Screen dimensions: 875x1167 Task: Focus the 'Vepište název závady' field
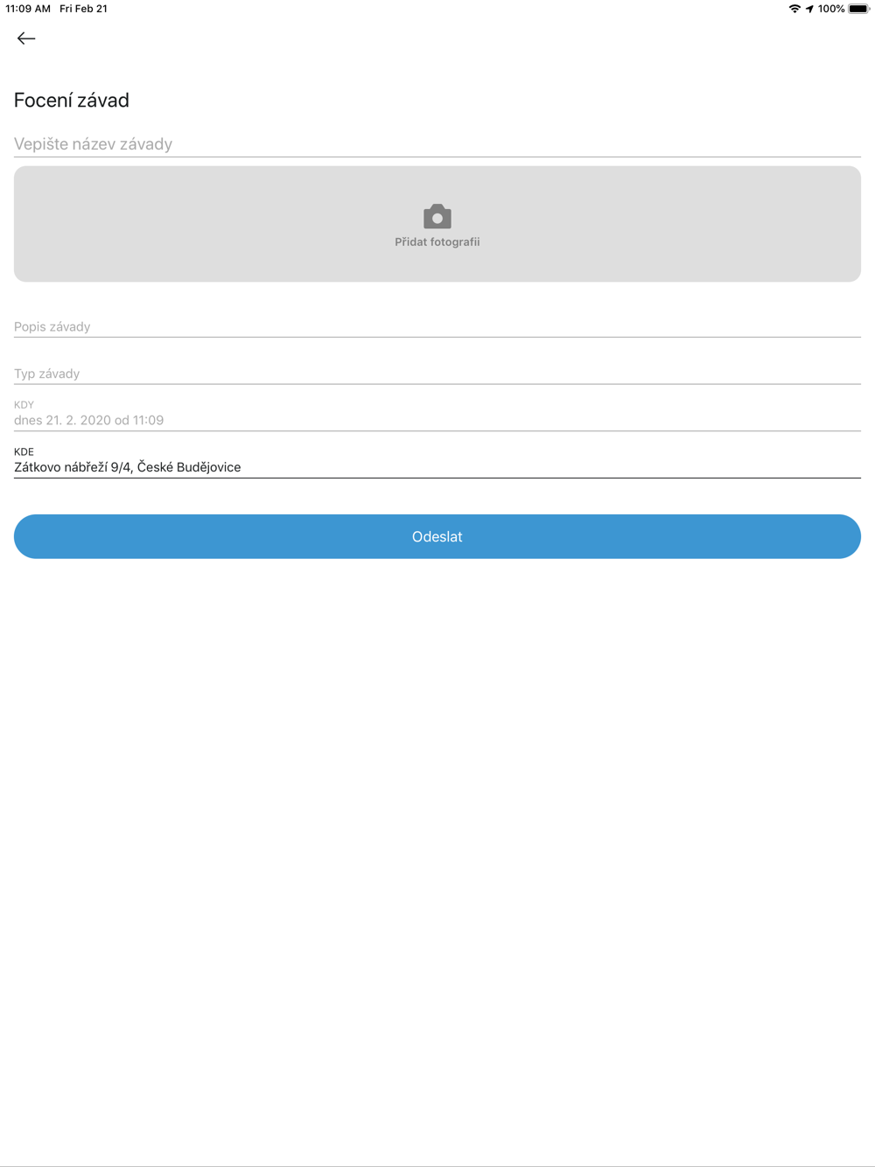point(437,144)
